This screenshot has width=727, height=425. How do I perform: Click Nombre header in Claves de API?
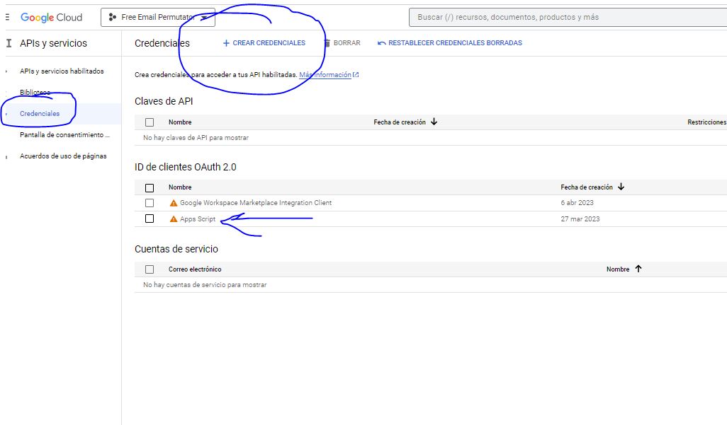click(180, 122)
